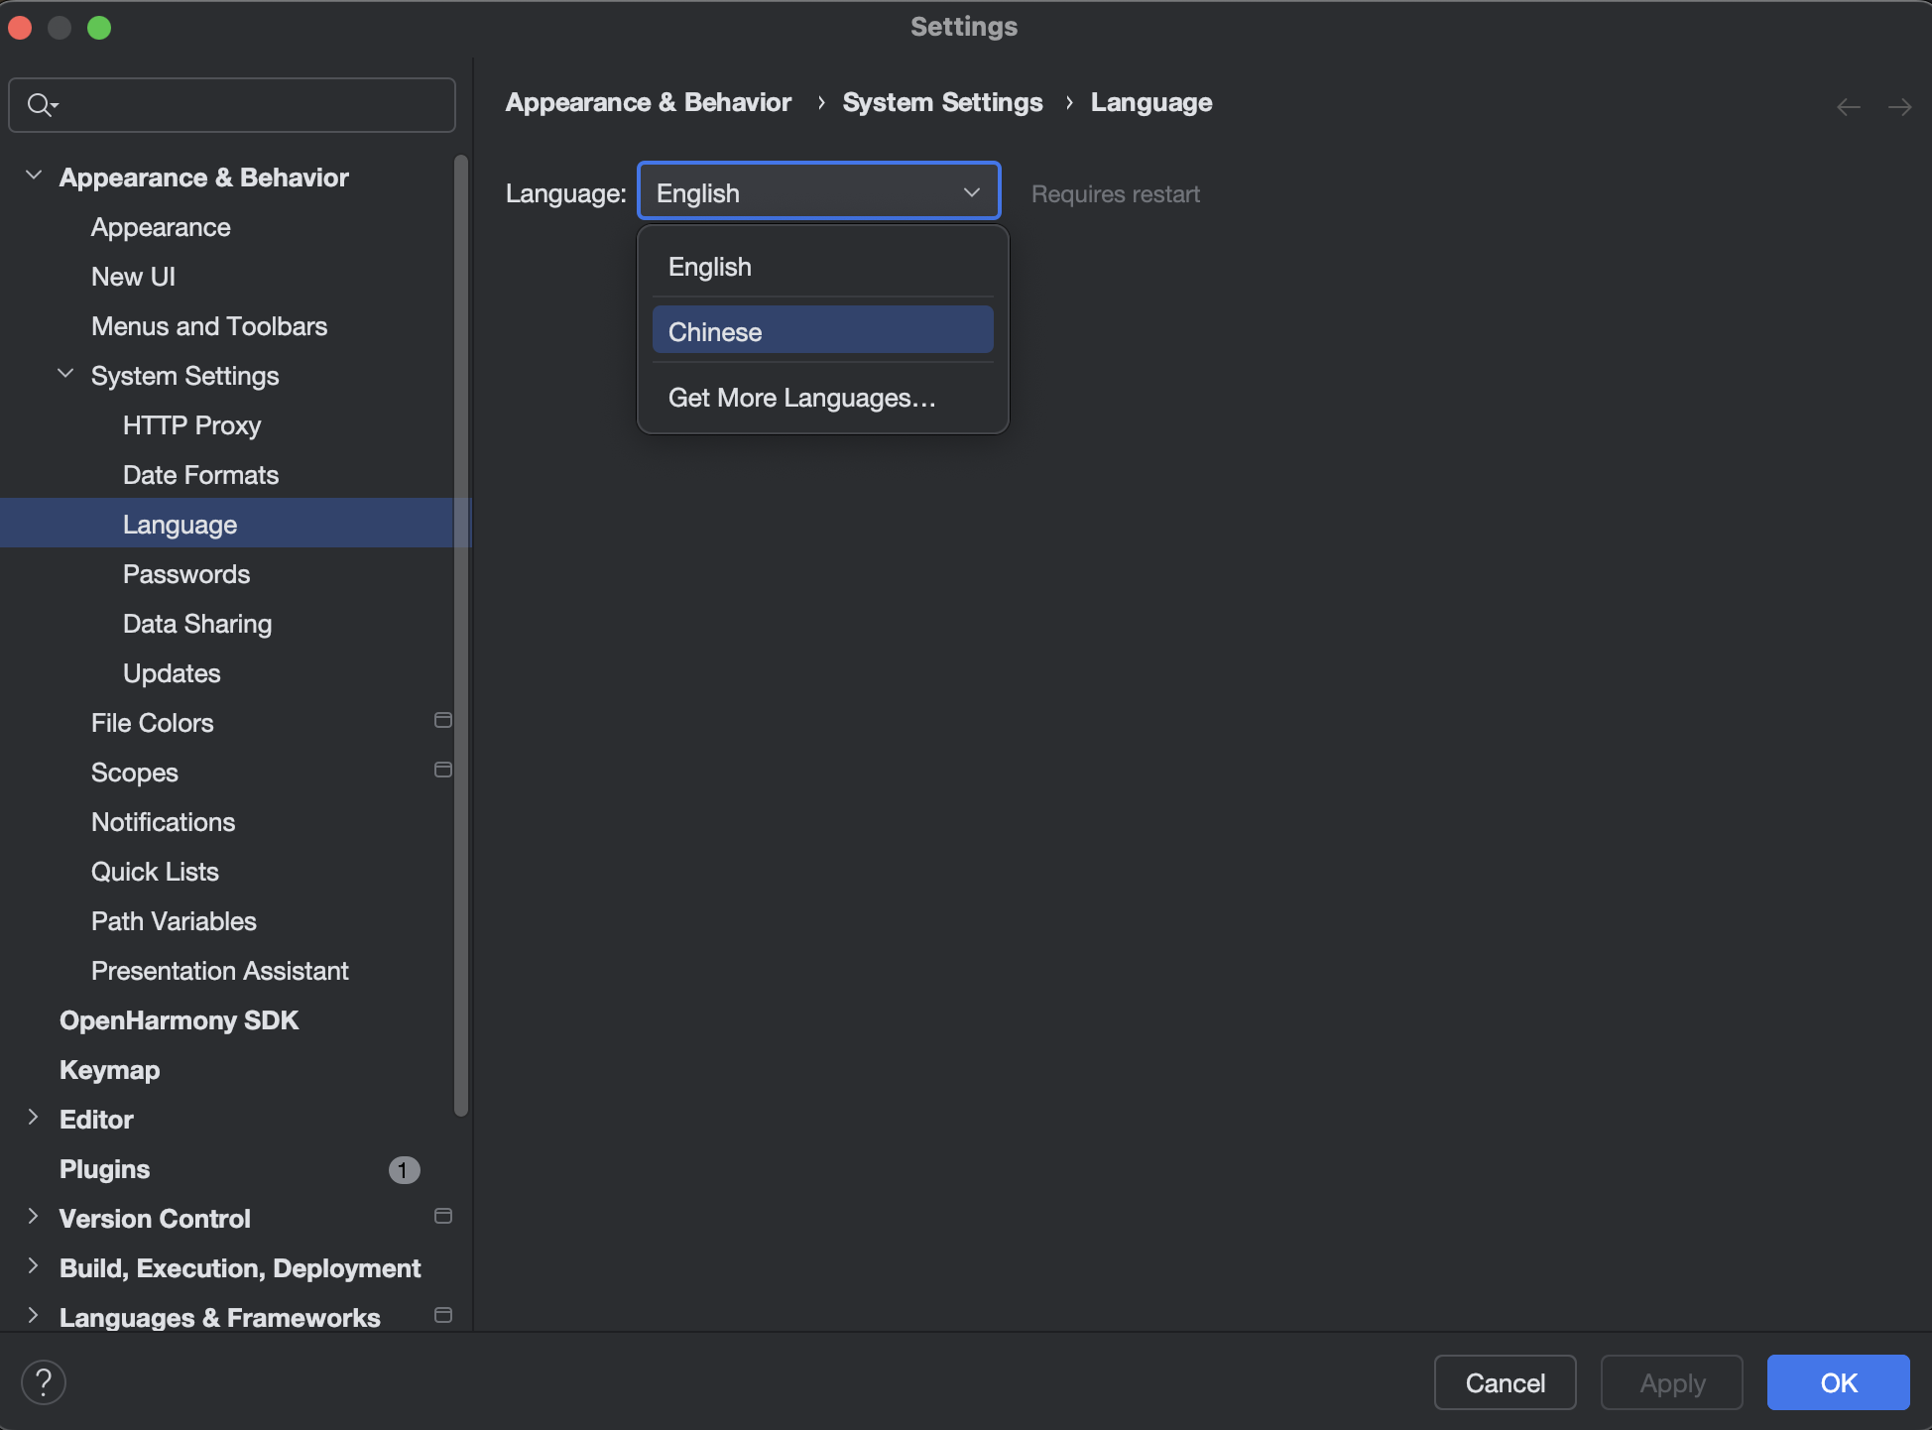Click the Plugins update count badge
Image resolution: width=1932 pixels, height=1430 pixels.
(404, 1170)
